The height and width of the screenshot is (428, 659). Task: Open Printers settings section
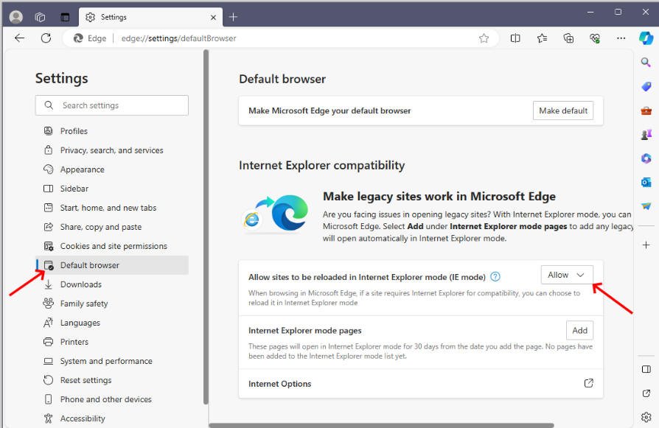coord(112,342)
